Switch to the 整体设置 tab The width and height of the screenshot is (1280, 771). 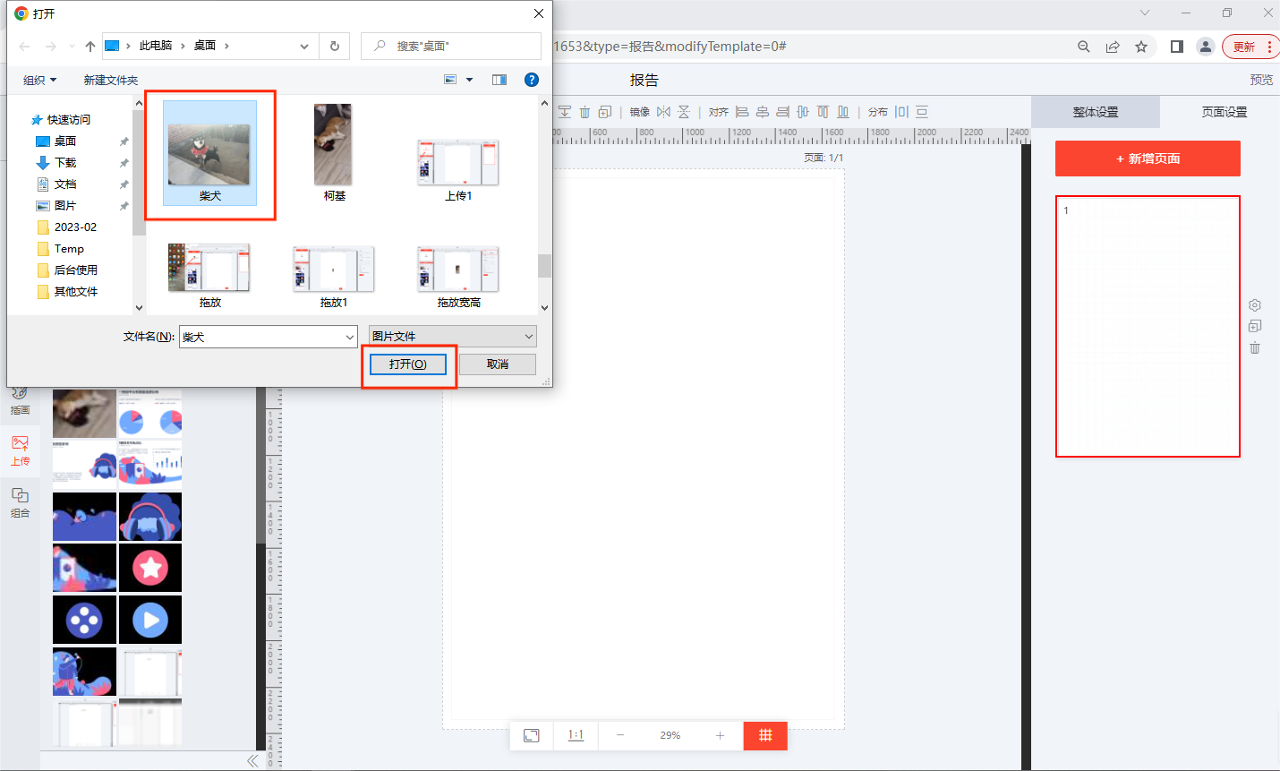point(1096,112)
